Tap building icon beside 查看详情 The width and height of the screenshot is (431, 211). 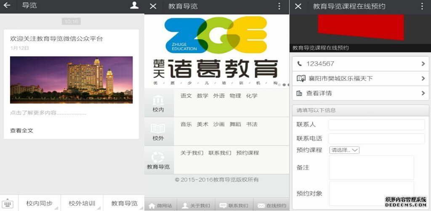pos(299,94)
